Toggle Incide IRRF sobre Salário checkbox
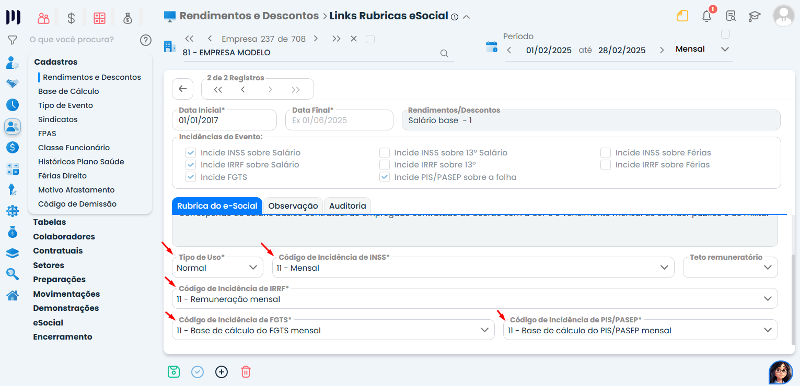Viewport: 800px width, 386px height. [x=191, y=165]
